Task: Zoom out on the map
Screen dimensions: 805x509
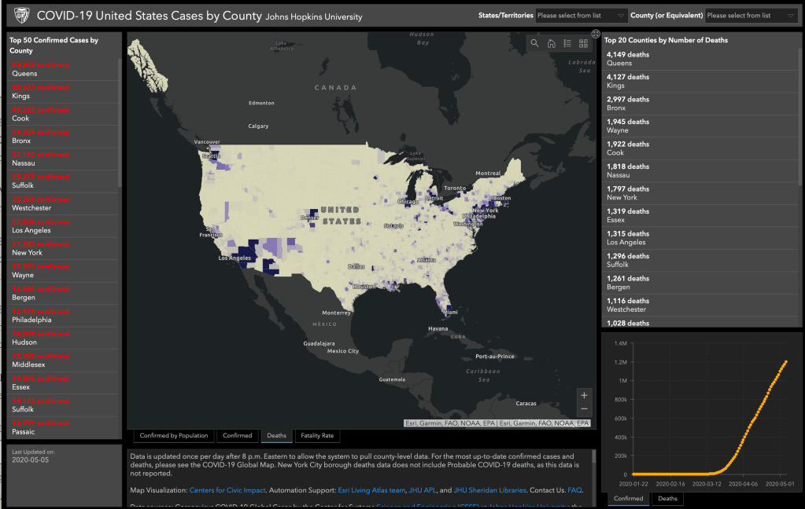Action: 584,409
